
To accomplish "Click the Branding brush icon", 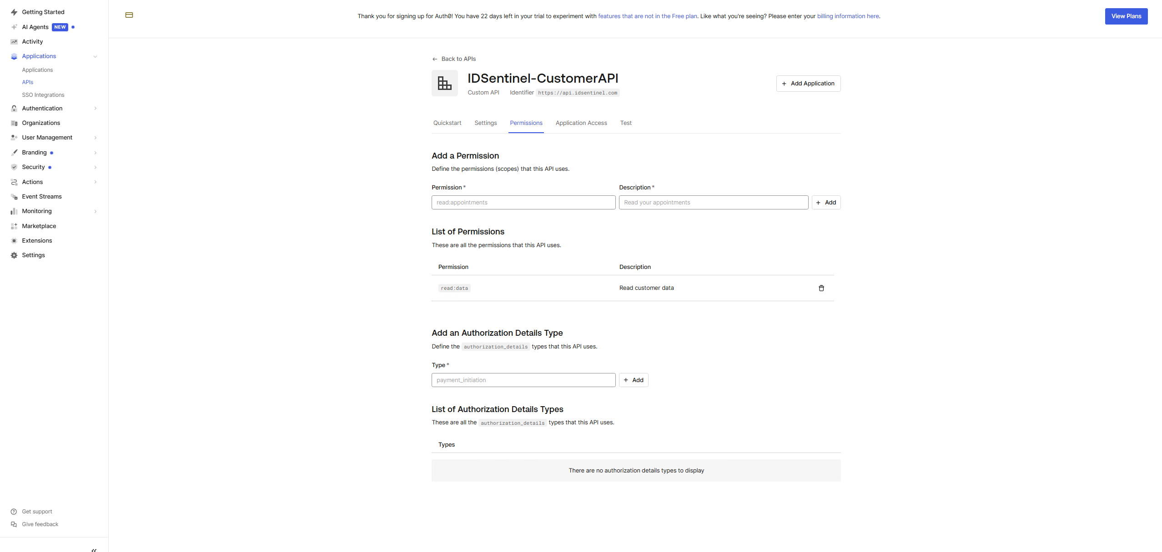I will (14, 153).
